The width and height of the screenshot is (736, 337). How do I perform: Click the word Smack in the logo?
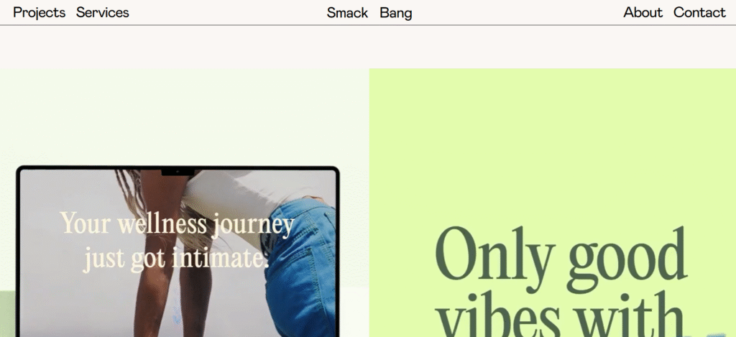click(347, 13)
